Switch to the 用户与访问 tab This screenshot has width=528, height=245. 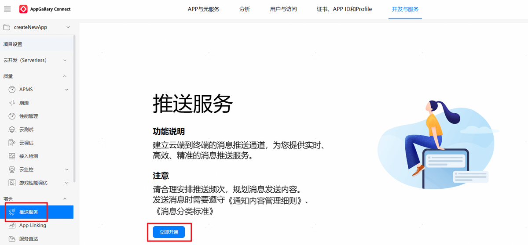click(283, 9)
